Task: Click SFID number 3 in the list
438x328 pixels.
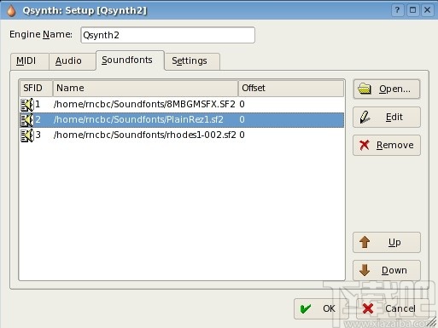Action: pos(38,135)
